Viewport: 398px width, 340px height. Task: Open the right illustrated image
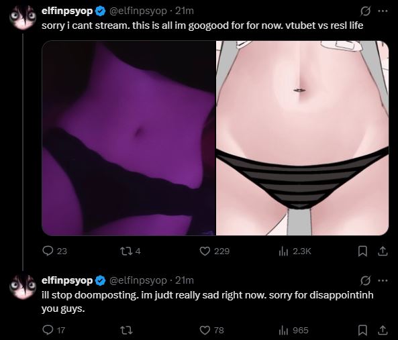(x=302, y=138)
